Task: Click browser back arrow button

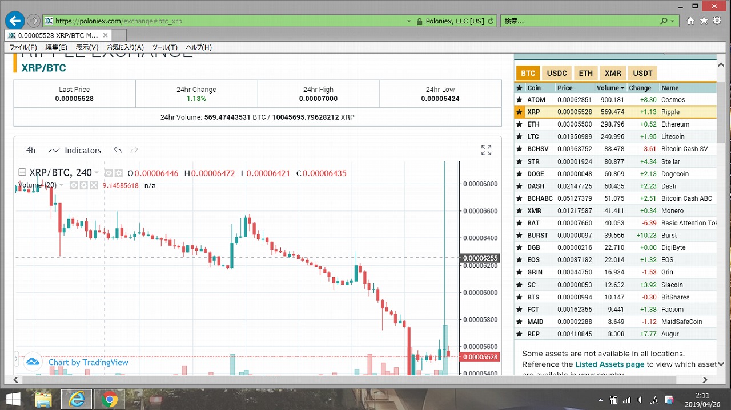Action: point(14,21)
